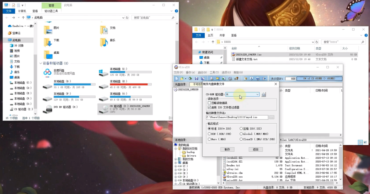Click the Save As icon in UltraISO toolbar
The height and width of the screenshot is (194, 370).
203,78
